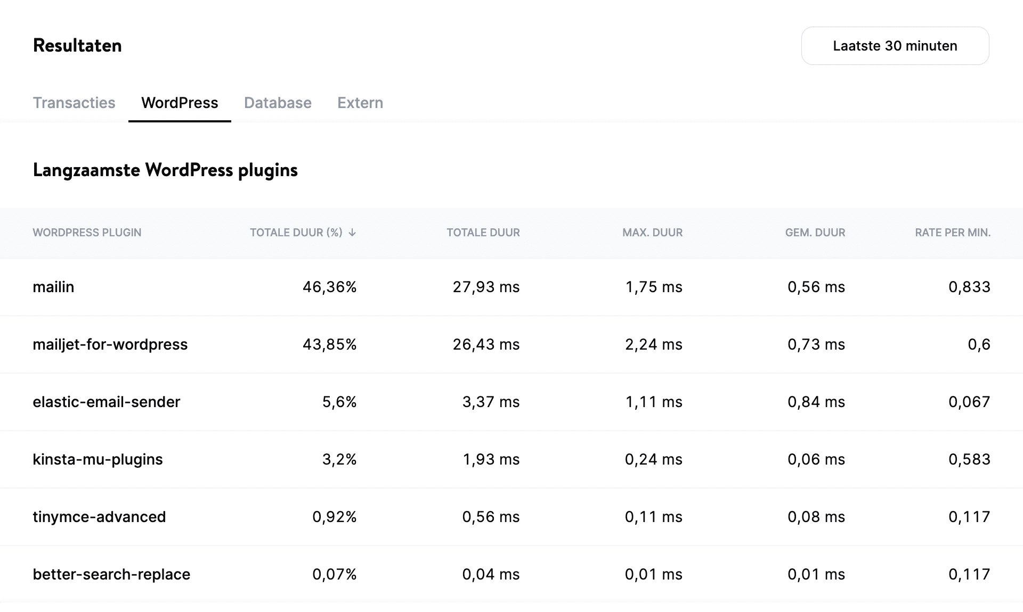Sort the table by WORDPRESS PLUGIN column

(x=87, y=233)
